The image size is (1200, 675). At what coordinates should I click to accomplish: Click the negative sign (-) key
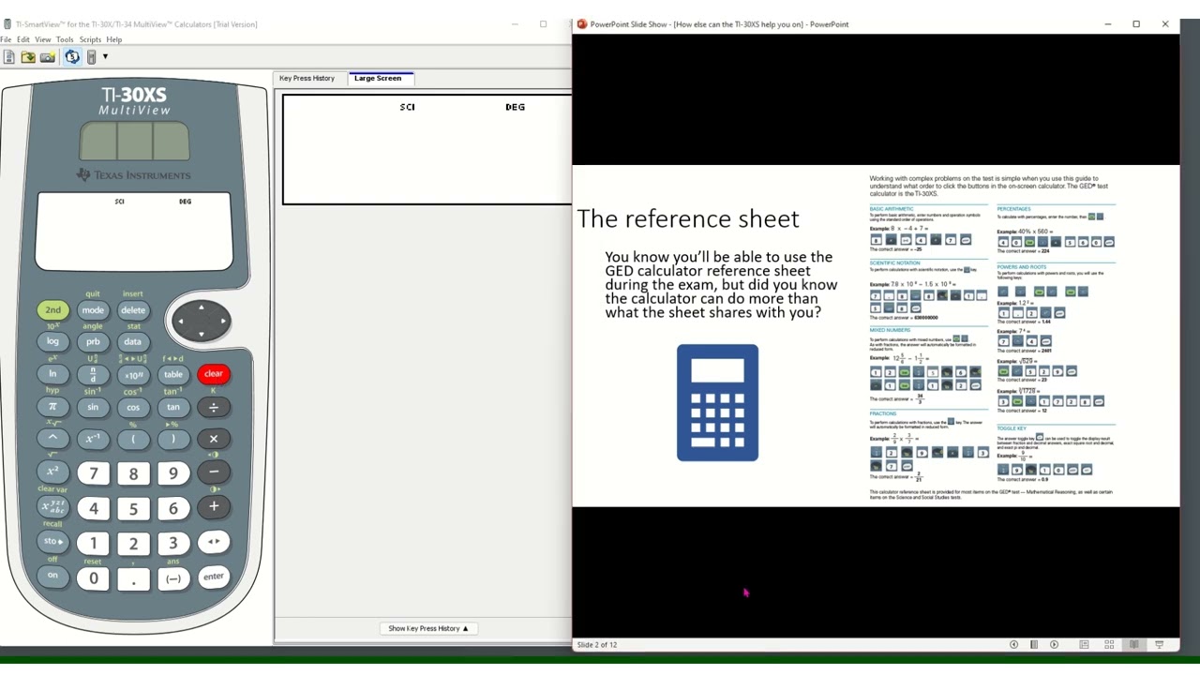(x=173, y=578)
